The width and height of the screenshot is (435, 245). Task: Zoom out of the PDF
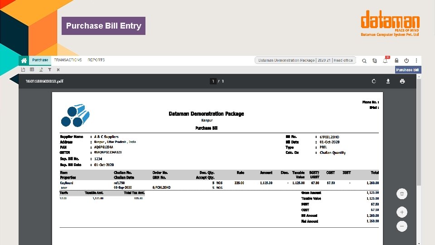point(402,226)
